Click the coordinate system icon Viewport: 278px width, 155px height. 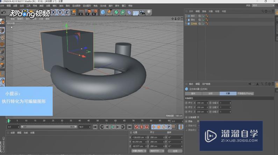(x=73, y=12)
